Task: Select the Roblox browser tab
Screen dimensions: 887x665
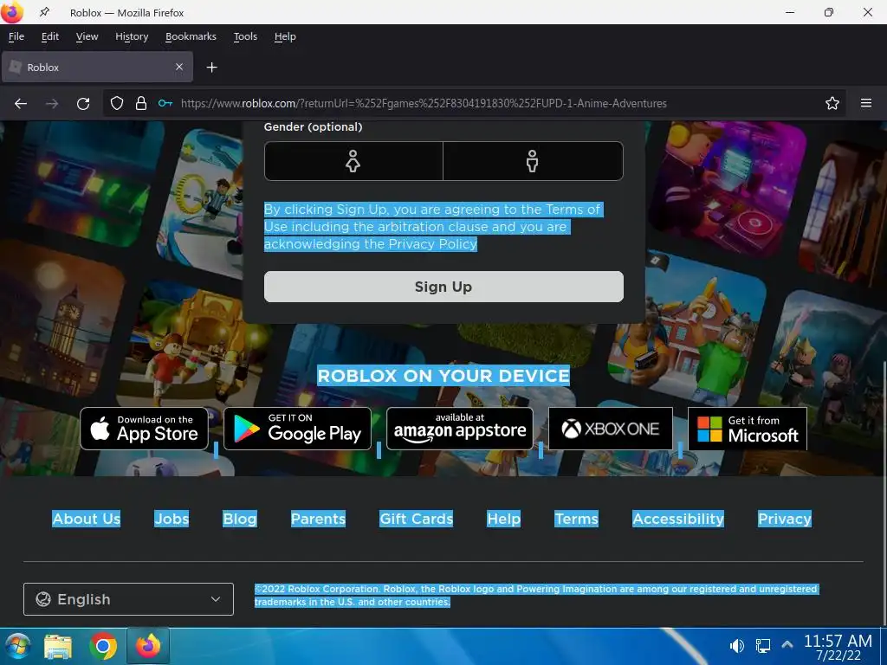Action: [x=97, y=67]
